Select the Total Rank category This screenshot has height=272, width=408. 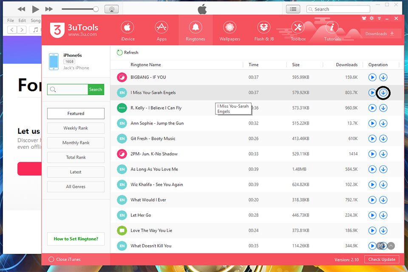coord(76,157)
